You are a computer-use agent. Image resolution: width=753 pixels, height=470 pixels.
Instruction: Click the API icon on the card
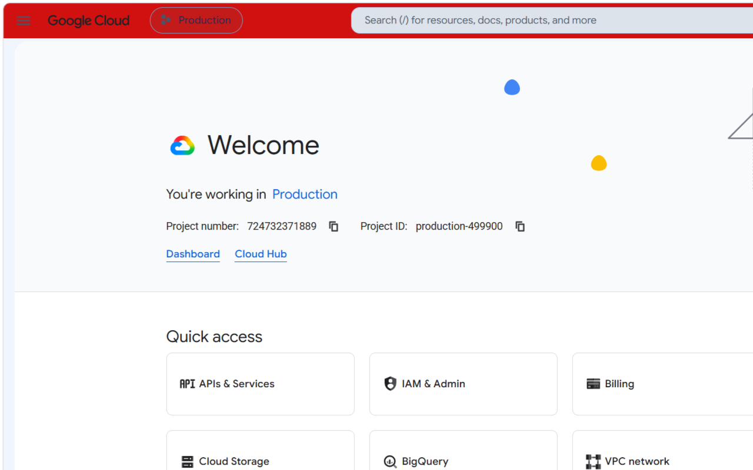tap(187, 384)
